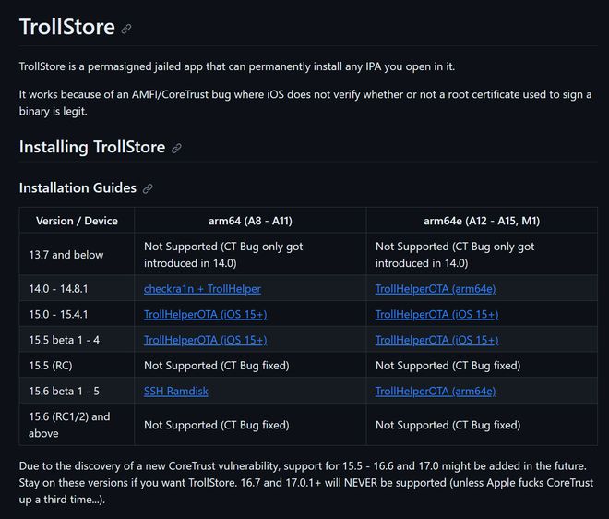Click anchor link icon next to Installing TrollStore
The image size is (609, 519).
pos(176,148)
